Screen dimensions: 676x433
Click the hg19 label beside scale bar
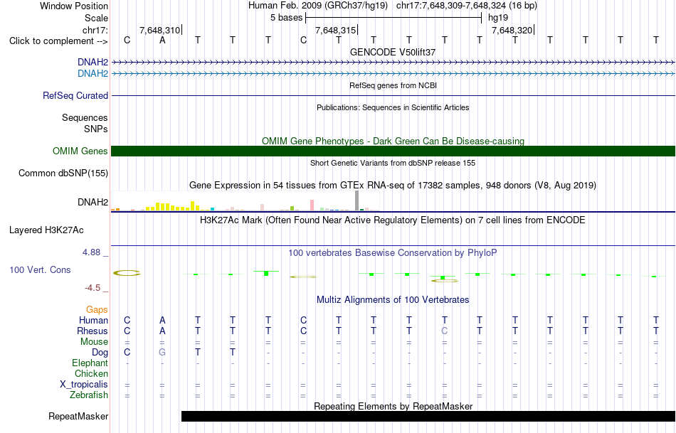498,18
